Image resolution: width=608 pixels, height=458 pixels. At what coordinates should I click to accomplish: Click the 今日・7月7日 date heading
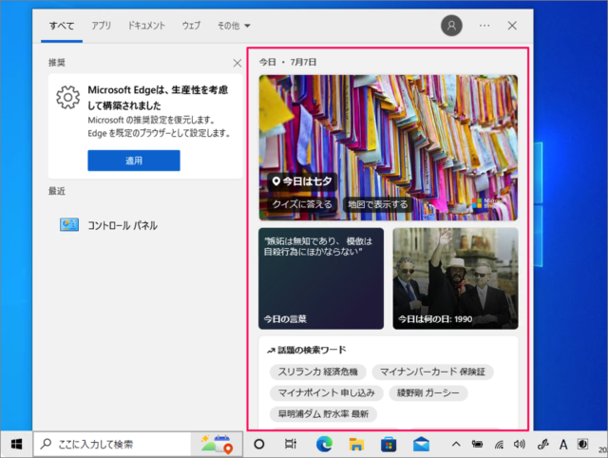(x=288, y=62)
